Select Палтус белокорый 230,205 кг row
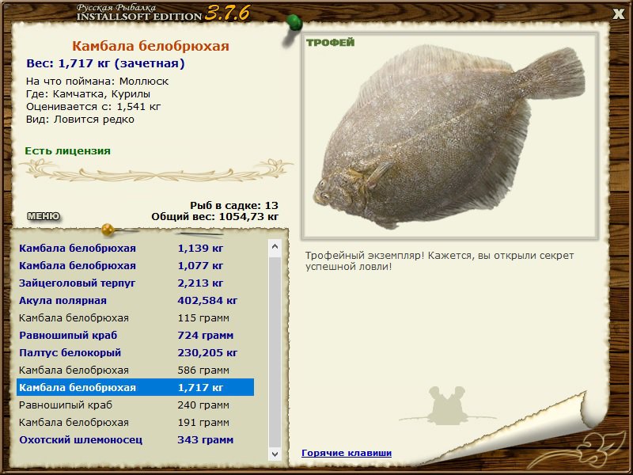 click(135, 352)
